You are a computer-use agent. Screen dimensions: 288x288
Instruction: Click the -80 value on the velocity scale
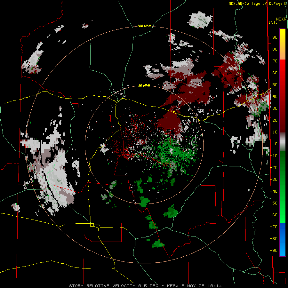pyautogui.click(x=274, y=239)
